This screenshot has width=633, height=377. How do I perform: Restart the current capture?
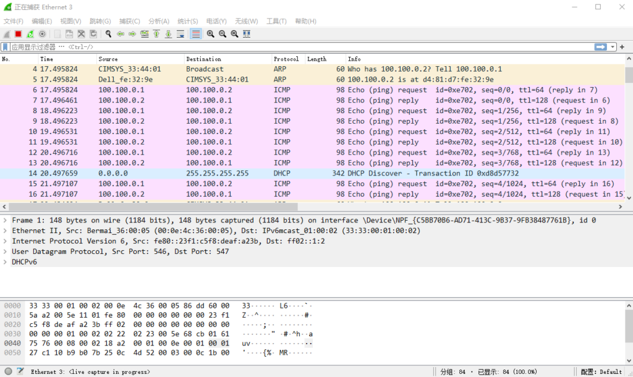point(30,34)
